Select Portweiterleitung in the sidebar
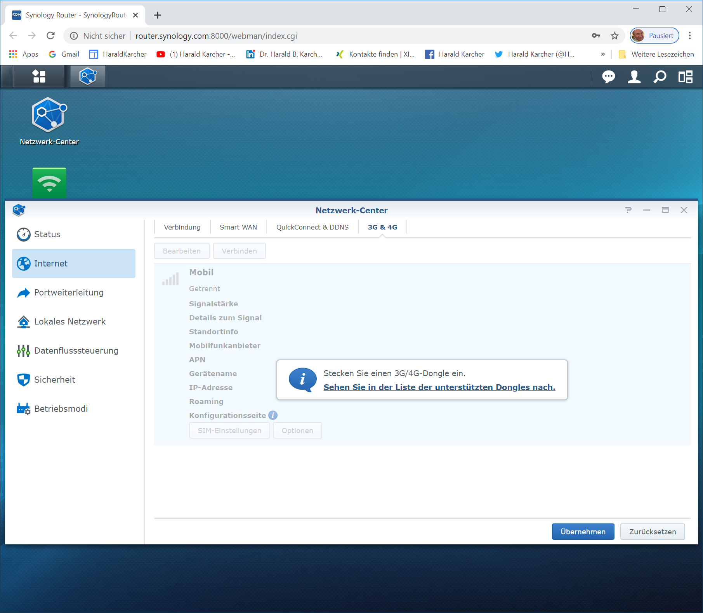Screen dimensions: 703x613 [69, 292]
